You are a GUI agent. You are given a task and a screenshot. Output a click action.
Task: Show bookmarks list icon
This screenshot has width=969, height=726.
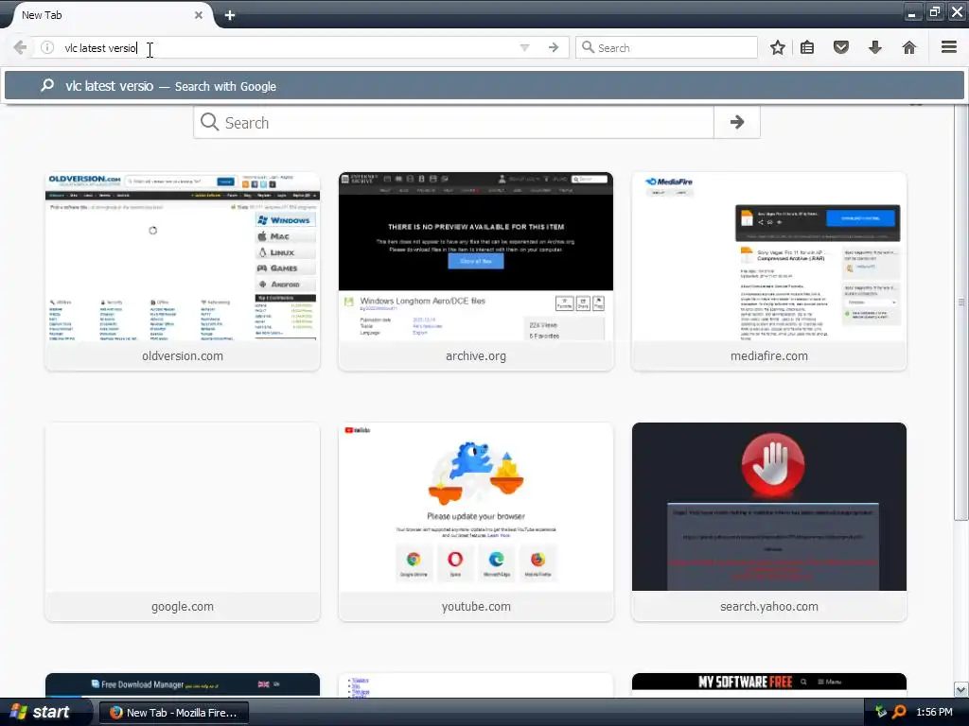(807, 47)
